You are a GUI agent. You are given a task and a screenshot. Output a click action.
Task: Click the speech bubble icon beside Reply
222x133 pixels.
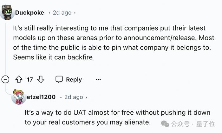(x=59, y=79)
